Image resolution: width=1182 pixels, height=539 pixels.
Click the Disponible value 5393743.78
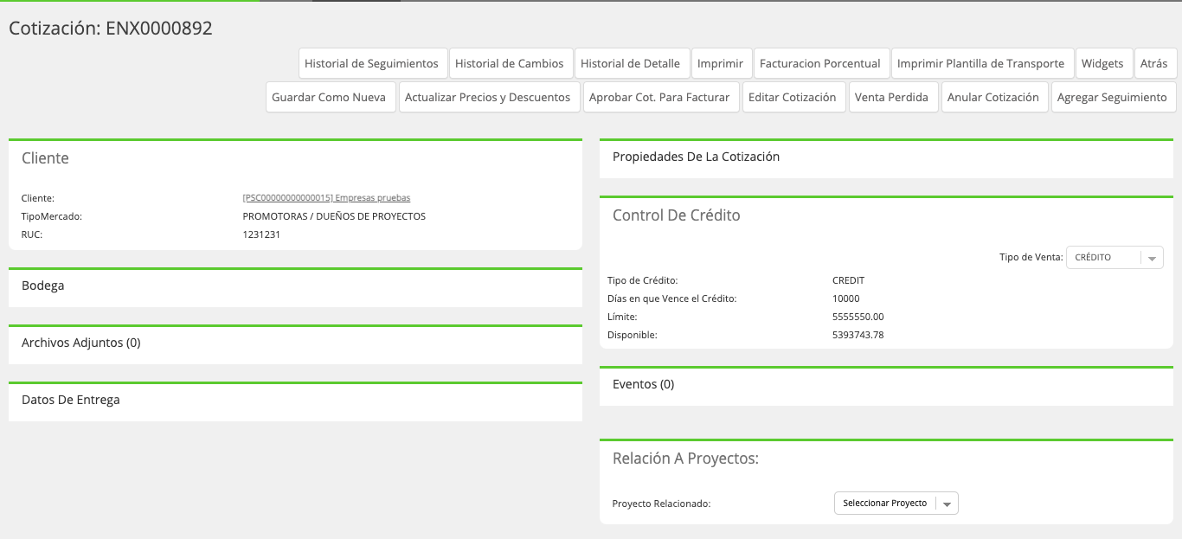point(858,335)
